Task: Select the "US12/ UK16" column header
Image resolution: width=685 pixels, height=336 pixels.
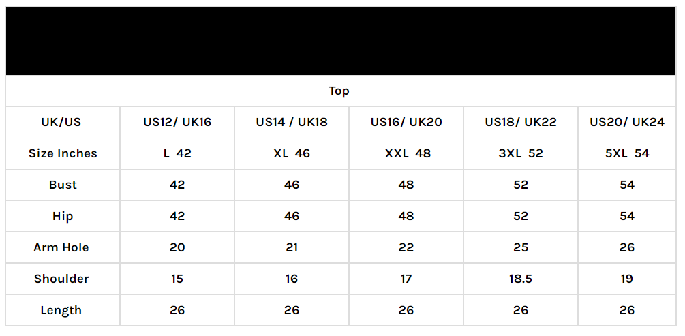Action: tap(177, 122)
